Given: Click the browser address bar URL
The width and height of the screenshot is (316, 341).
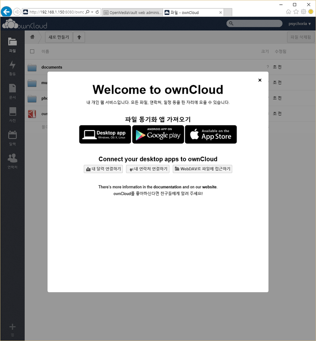Looking at the screenshot, I should 56,12.
